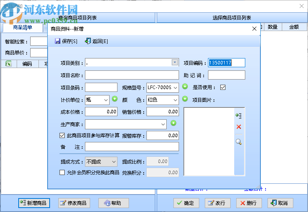
Task: Open the 提成方式 dropdown showing 不提成
Action: point(114,162)
